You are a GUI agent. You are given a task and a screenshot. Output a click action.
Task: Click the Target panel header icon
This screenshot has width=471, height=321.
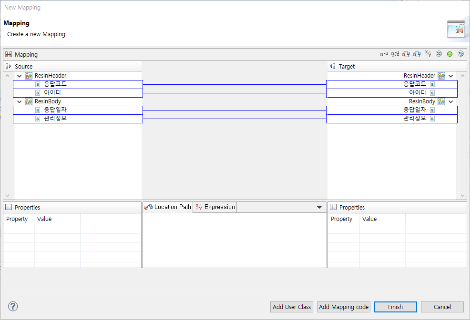point(332,66)
